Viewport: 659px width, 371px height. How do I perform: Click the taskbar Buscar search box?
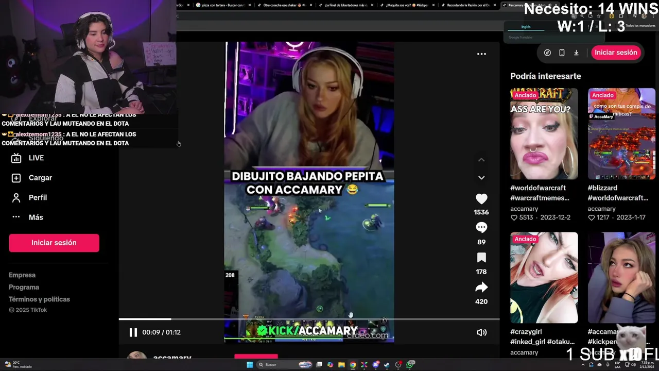[x=285, y=365]
